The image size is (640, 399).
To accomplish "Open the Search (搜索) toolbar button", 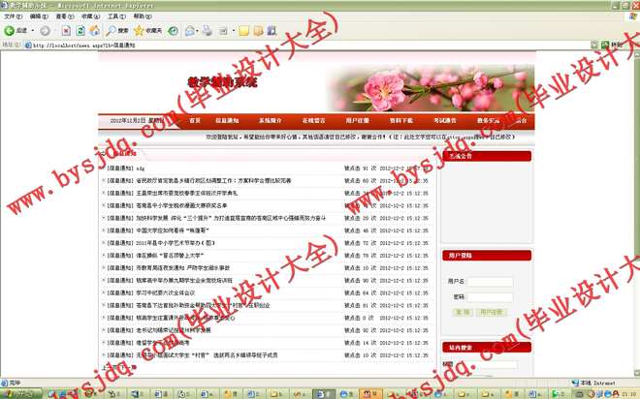I will pos(117,30).
